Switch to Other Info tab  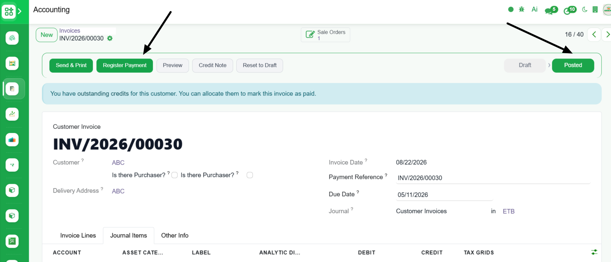point(175,235)
